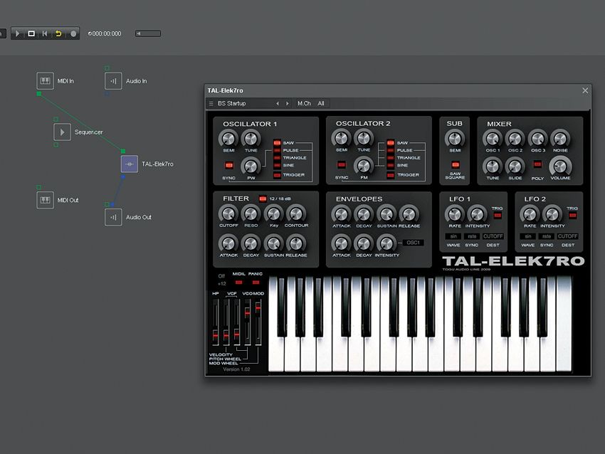Image resolution: width=605 pixels, height=454 pixels.
Task: Select the Sequencer node icon
Action: (x=62, y=132)
